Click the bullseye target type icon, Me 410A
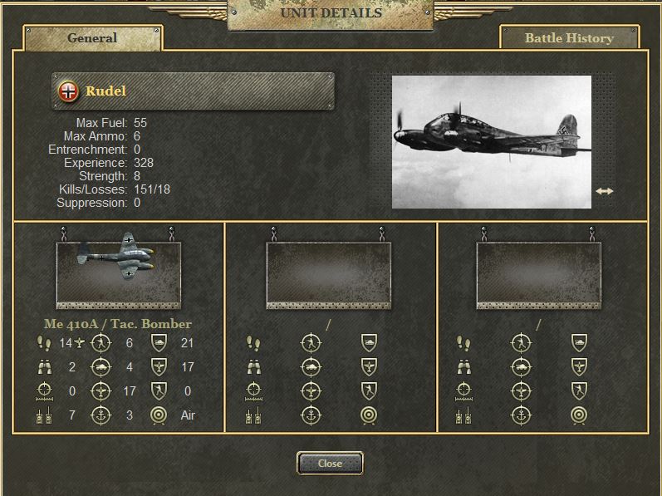Screen dimensions: 662x496 tap(159, 415)
